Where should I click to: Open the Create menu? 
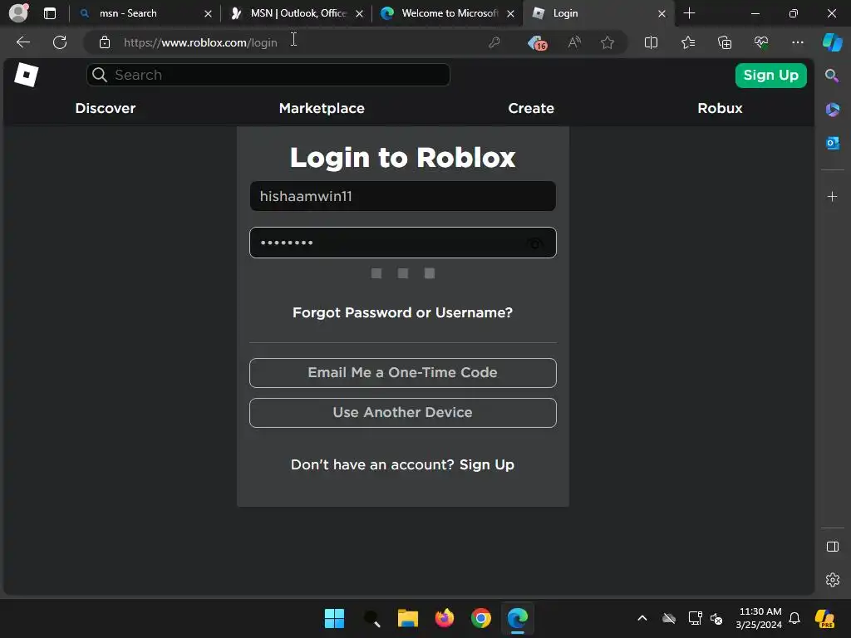[x=531, y=108]
